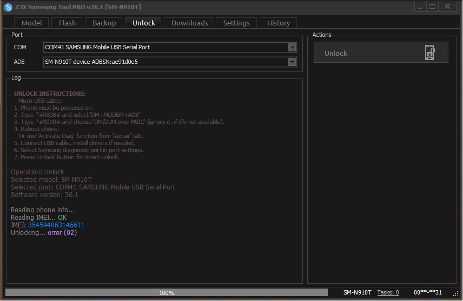Click the error (02) message

pos(62,233)
